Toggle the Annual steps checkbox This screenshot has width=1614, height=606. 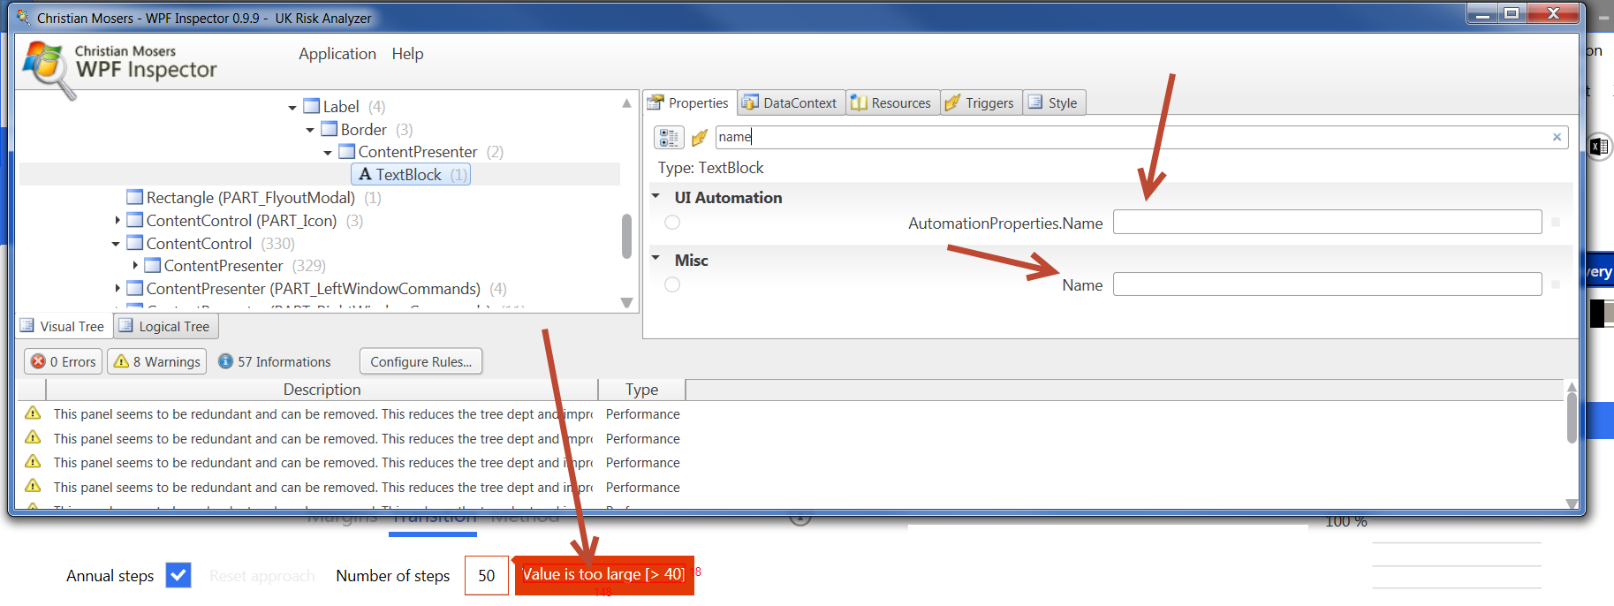click(178, 575)
